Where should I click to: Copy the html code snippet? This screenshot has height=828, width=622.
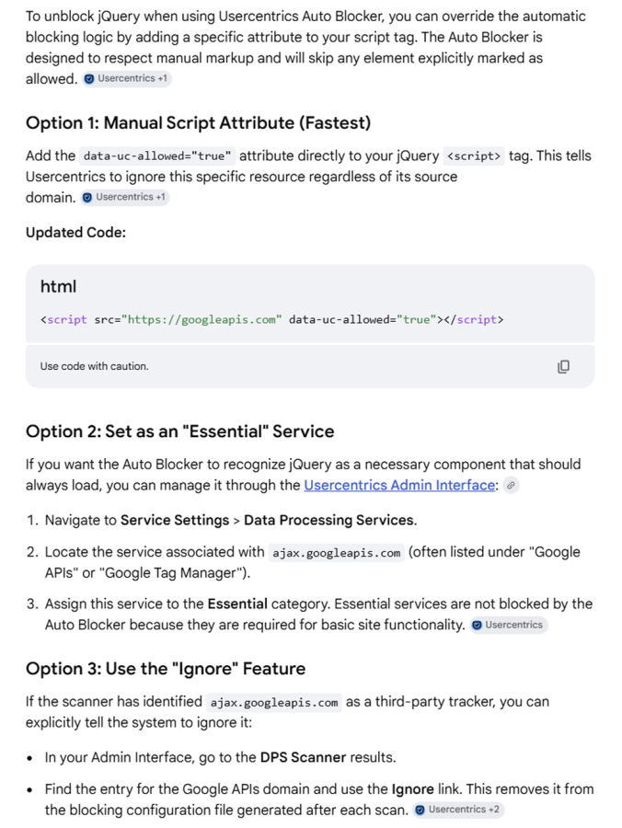click(563, 366)
